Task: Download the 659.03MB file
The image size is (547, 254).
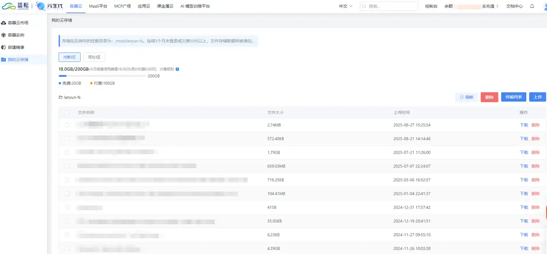Action: click(524, 166)
